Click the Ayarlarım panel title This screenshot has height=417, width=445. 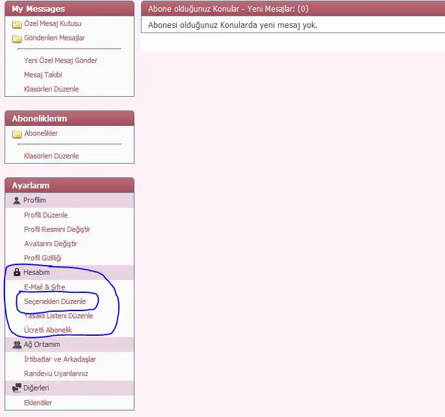coord(31,186)
